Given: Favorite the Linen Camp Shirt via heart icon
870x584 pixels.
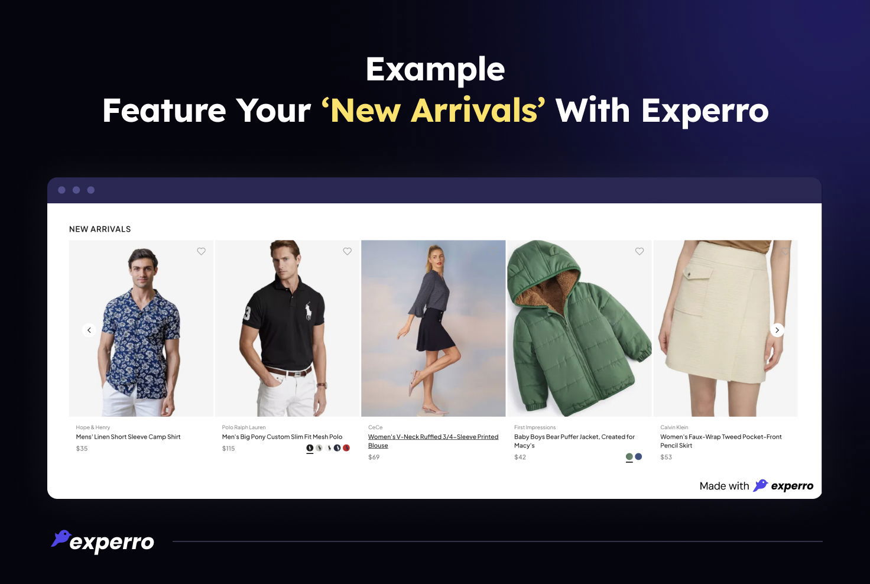Looking at the screenshot, I should pyautogui.click(x=201, y=251).
